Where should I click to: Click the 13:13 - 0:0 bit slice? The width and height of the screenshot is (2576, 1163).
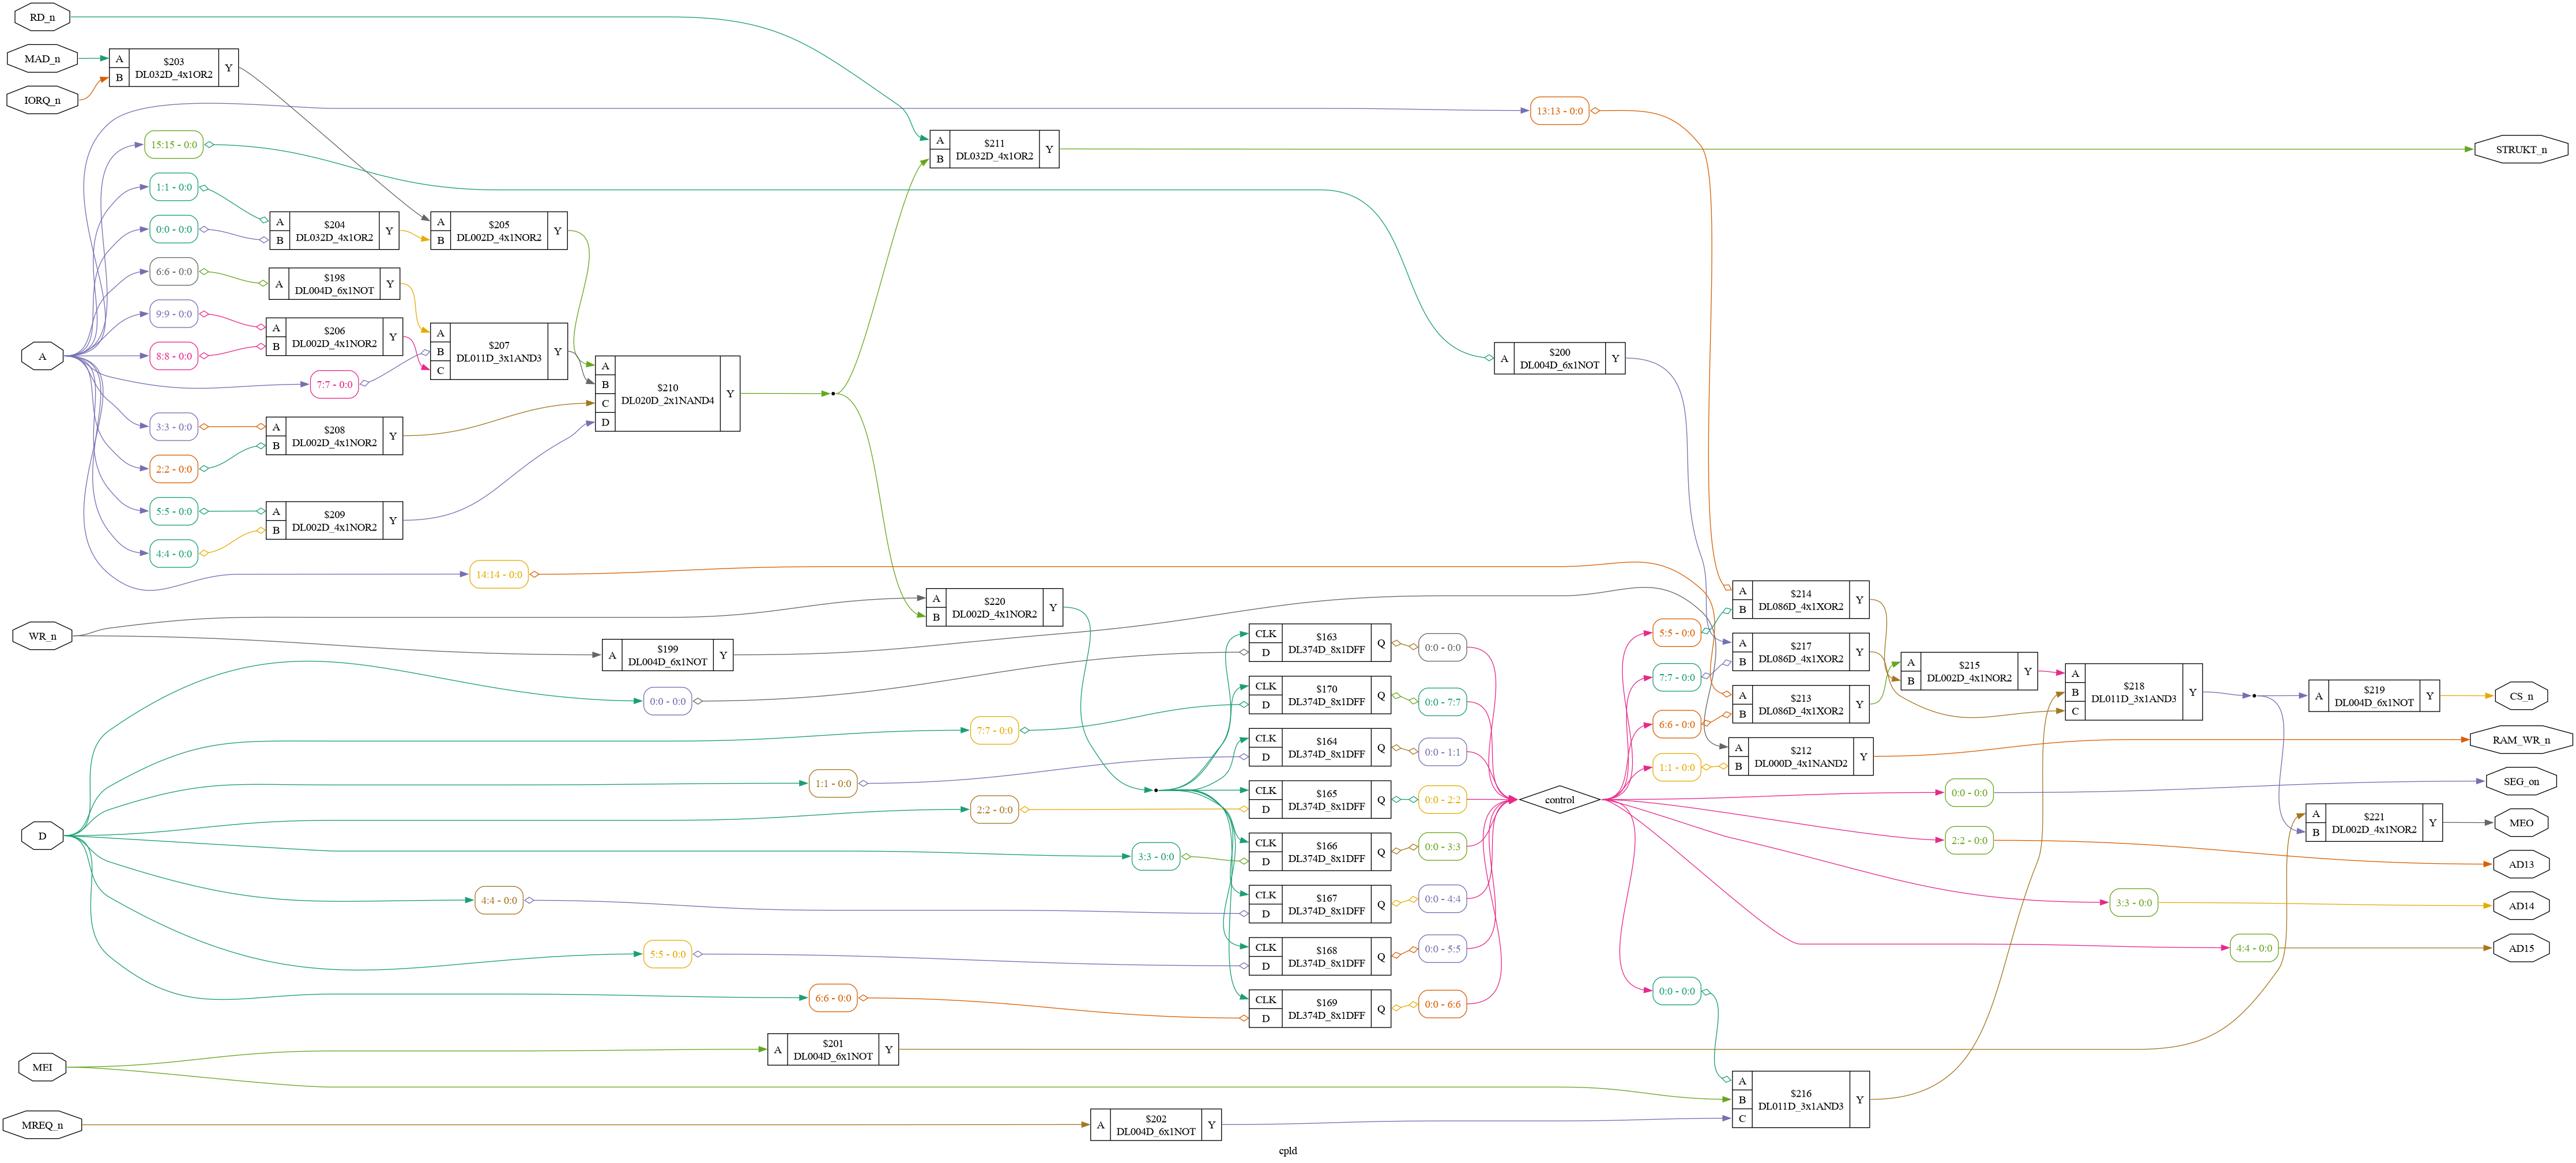1559,111
